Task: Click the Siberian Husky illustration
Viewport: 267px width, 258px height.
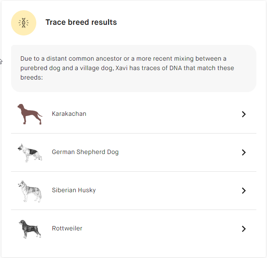Action: (x=30, y=191)
